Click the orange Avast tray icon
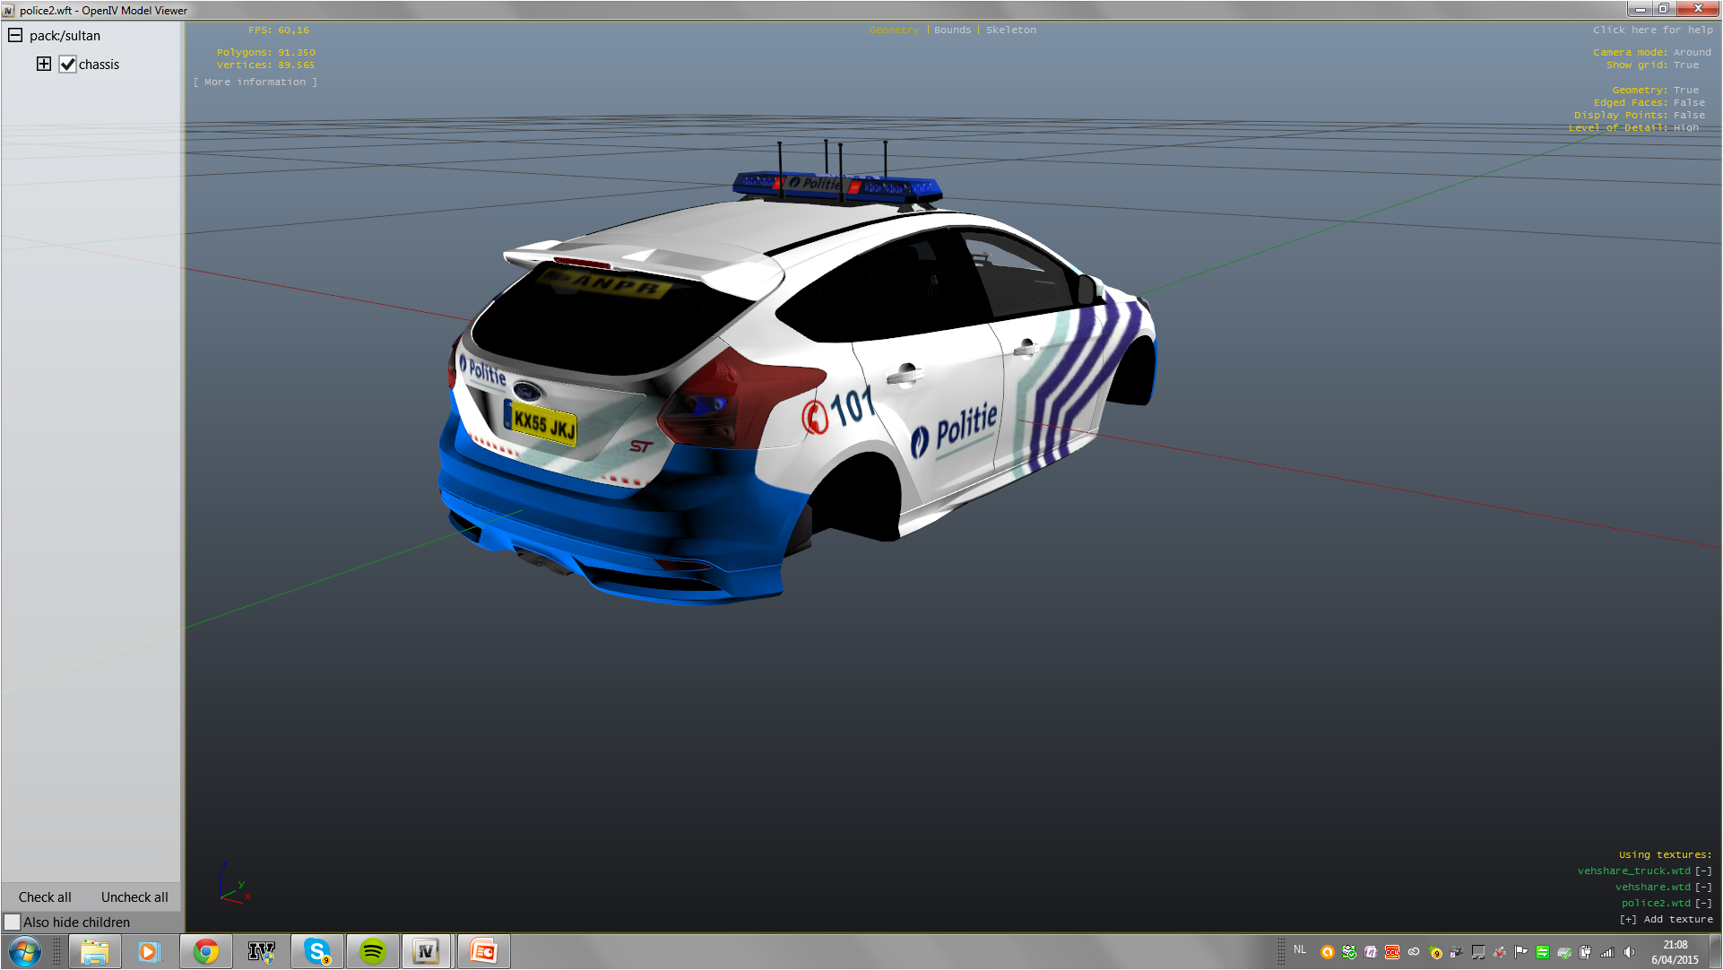This screenshot has width=1723, height=970. (x=1328, y=952)
